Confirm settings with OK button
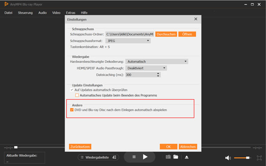Viewport: 266px width, 166px height. (168, 146)
